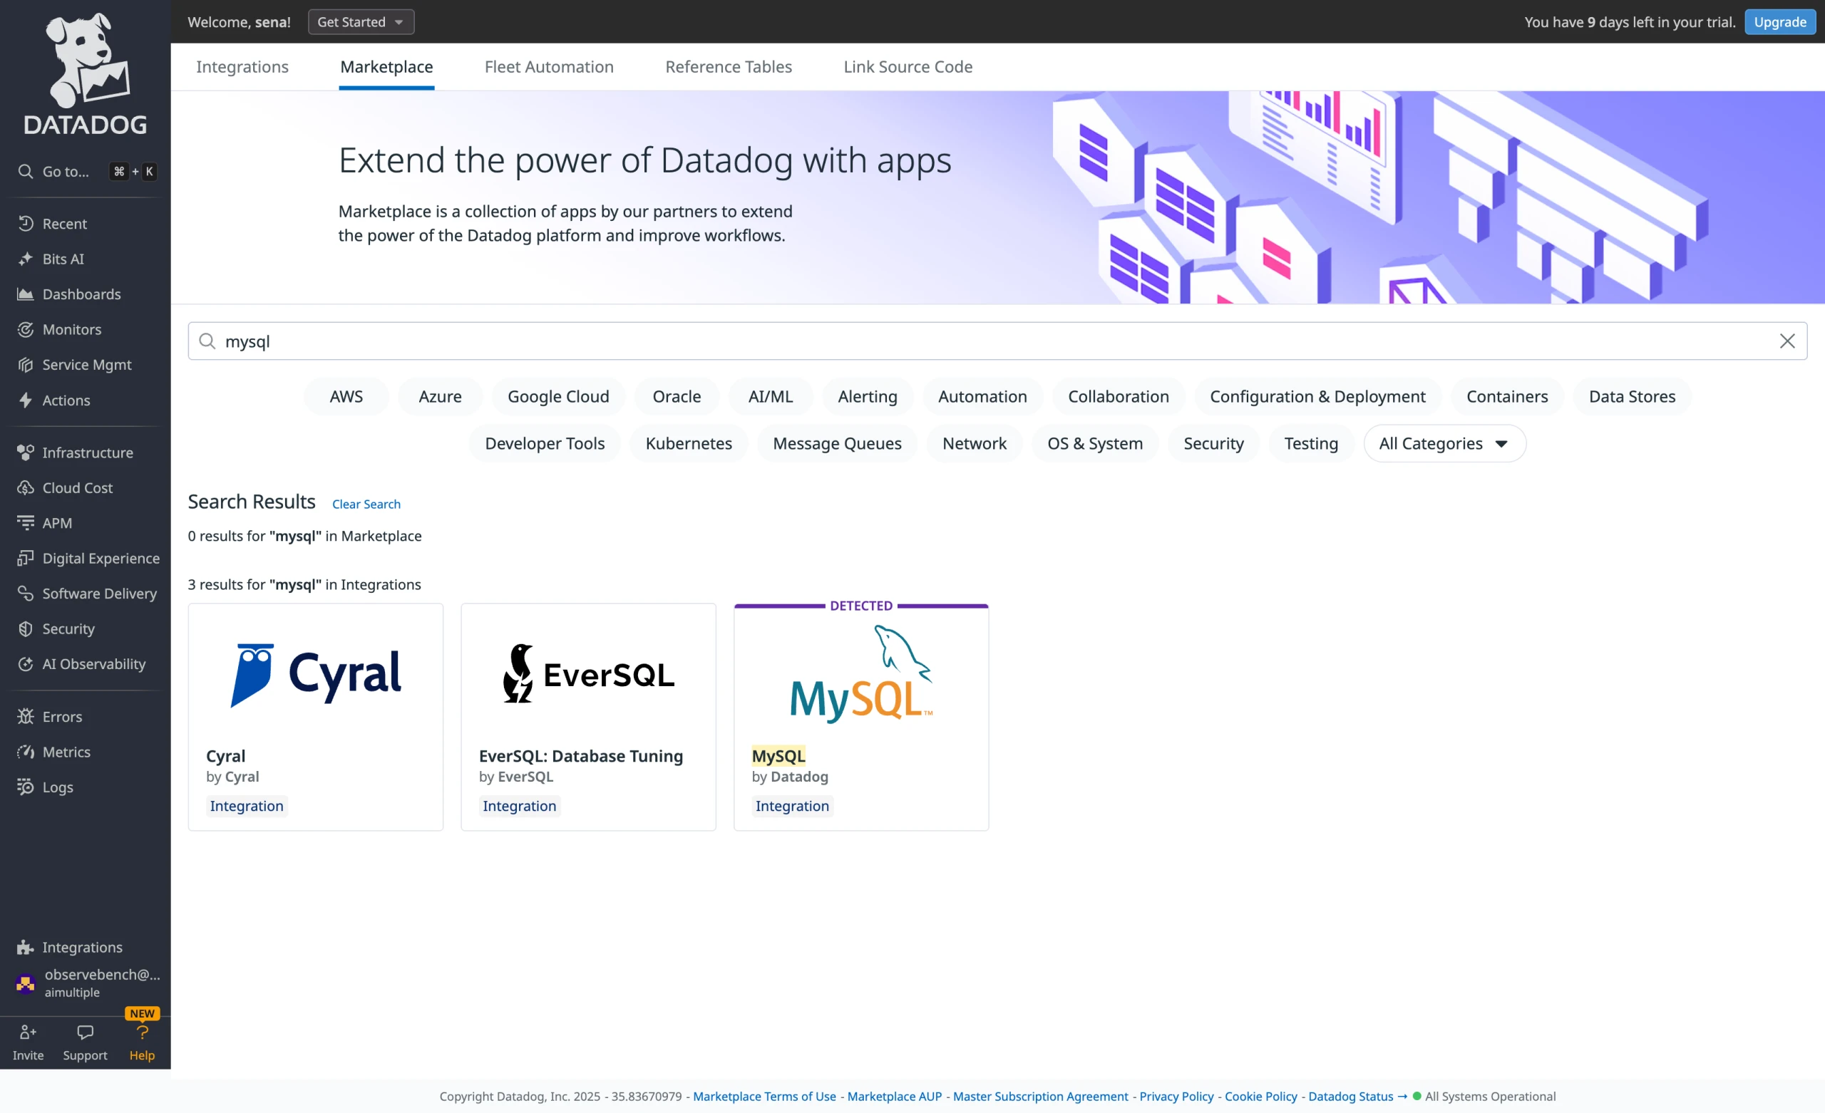Filter by the Testing category
The height and width of the screenshot is (1113, 1825).
pyautogui.click(x=1311, y=442)
